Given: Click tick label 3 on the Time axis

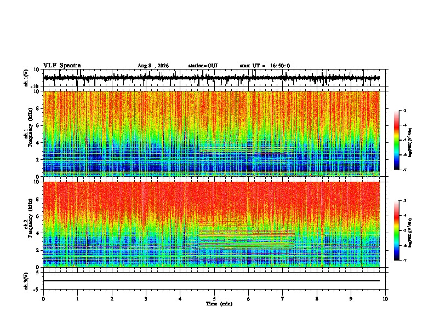Looking at the screenshot, I should coord(146,299).
